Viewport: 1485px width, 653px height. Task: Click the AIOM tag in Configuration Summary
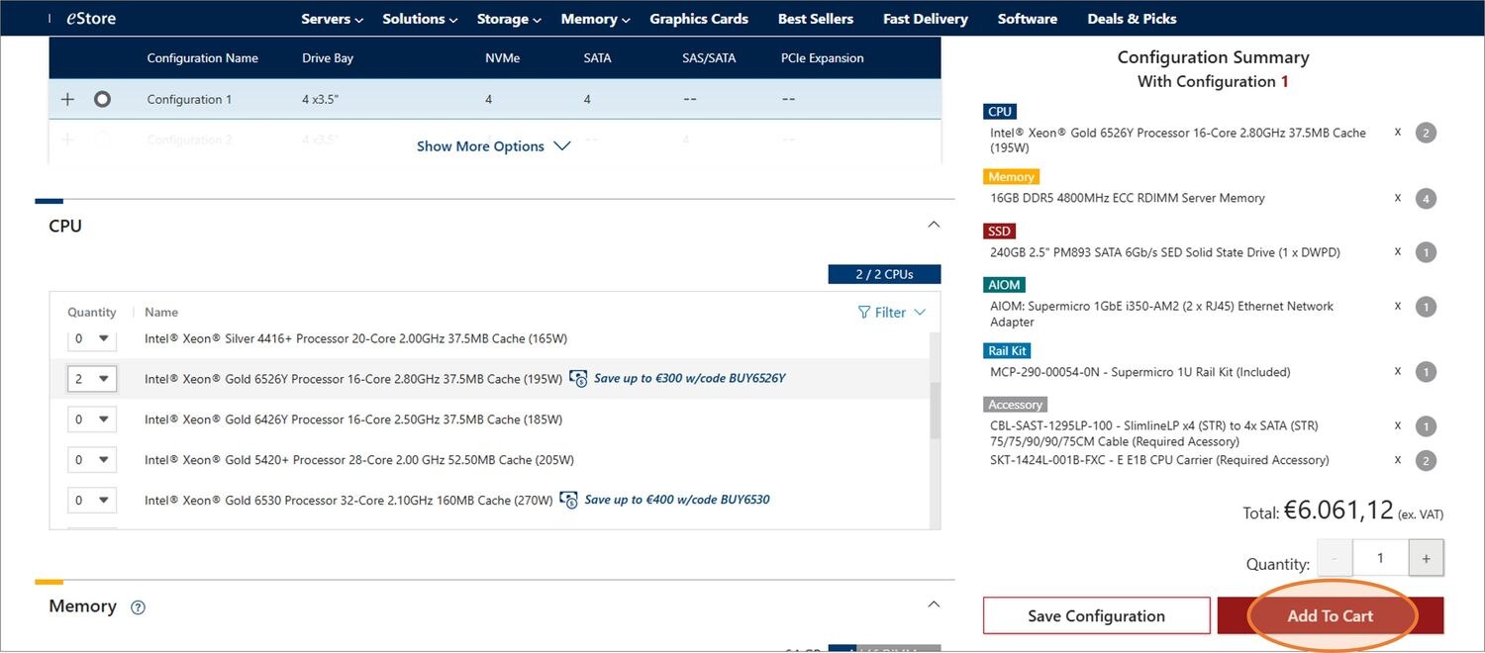(x=1004, y=285)
